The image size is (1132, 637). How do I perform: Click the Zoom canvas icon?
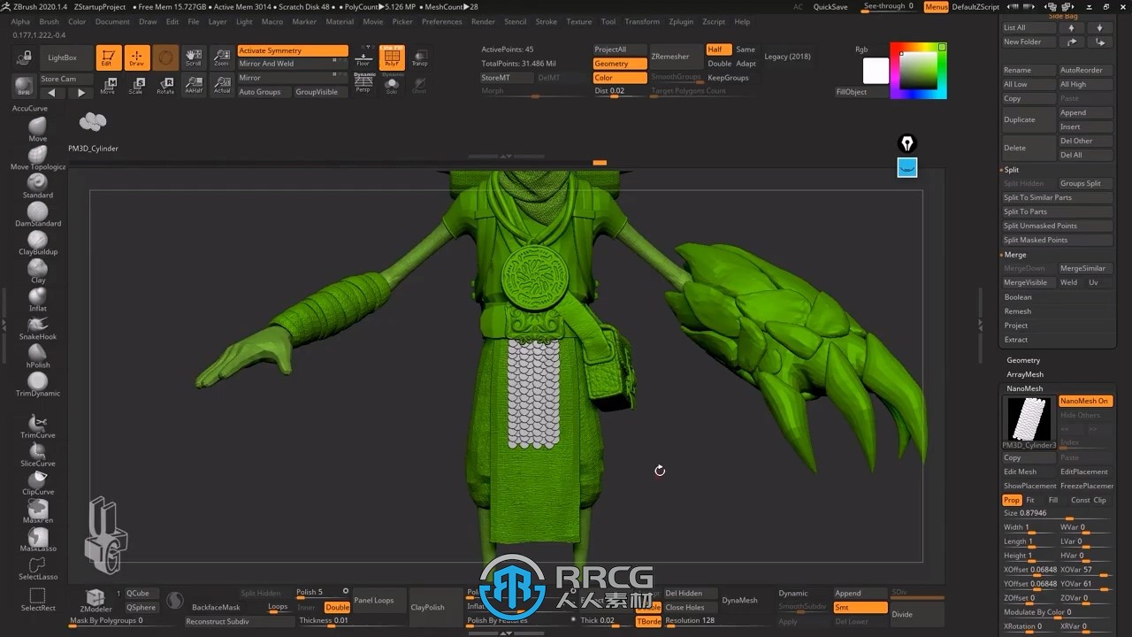tap(221, 58)
